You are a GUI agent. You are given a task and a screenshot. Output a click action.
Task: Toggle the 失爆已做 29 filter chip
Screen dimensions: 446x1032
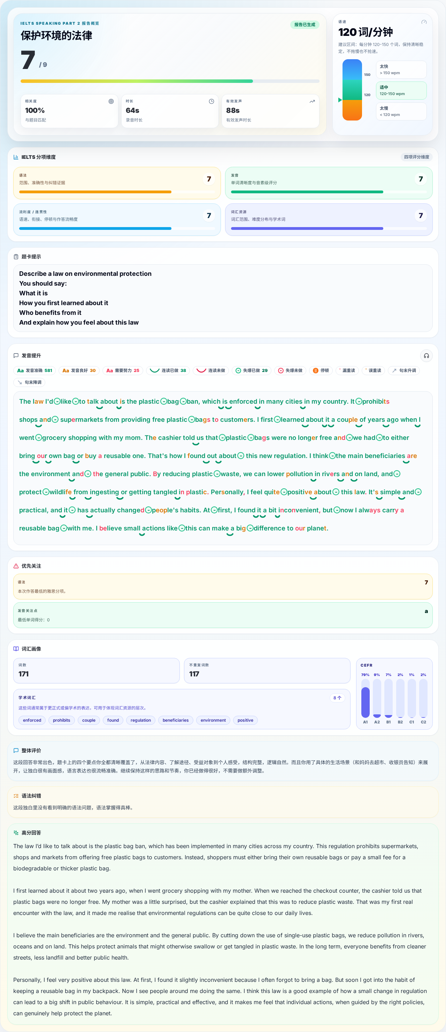(x=251, y=371)
